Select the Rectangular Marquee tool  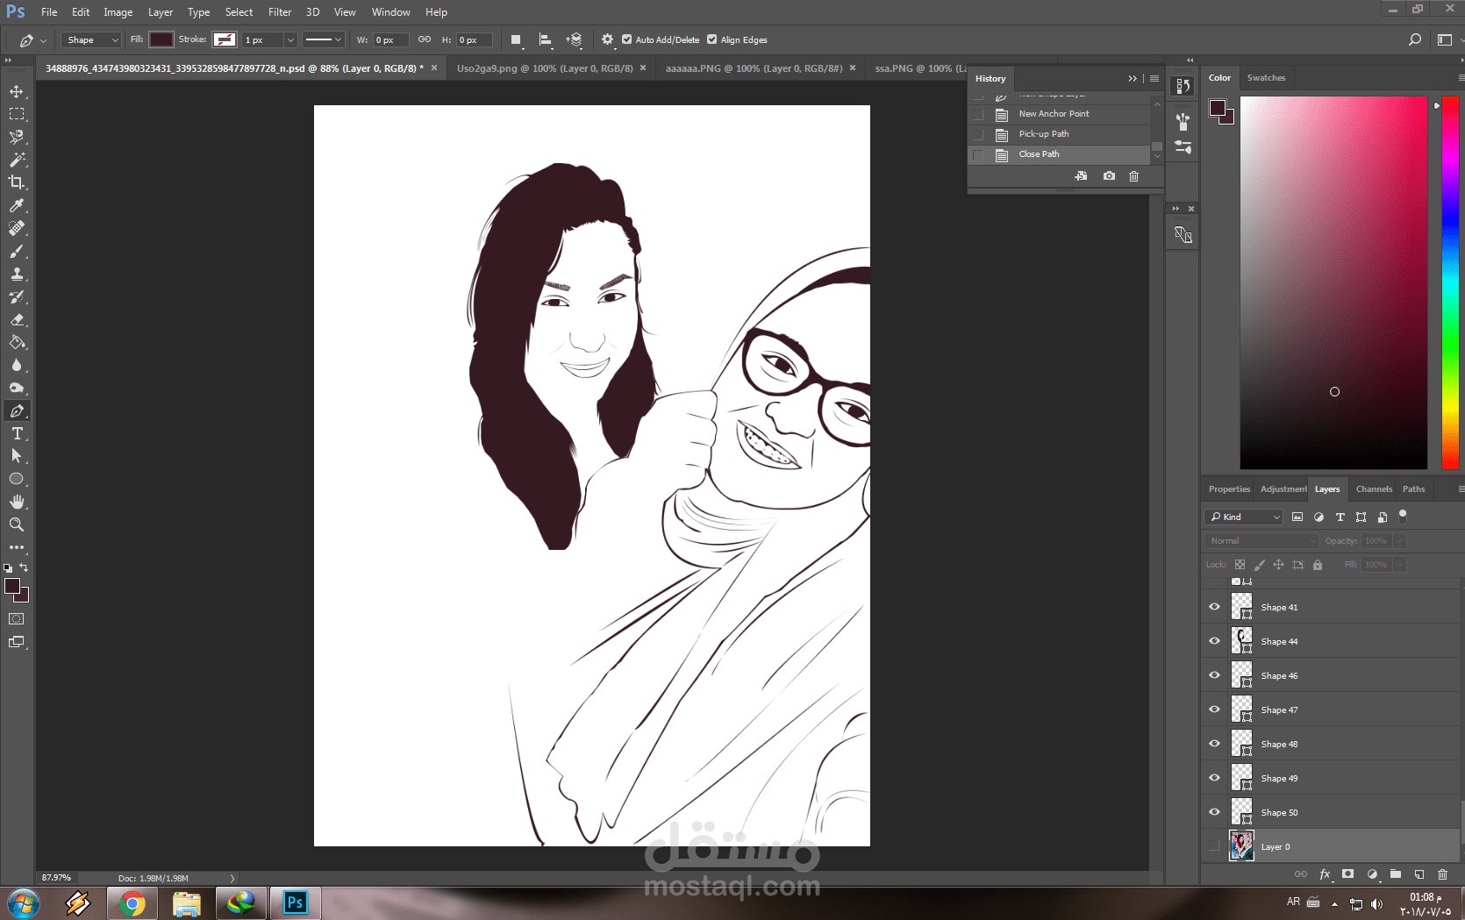[x=17, y=114]
